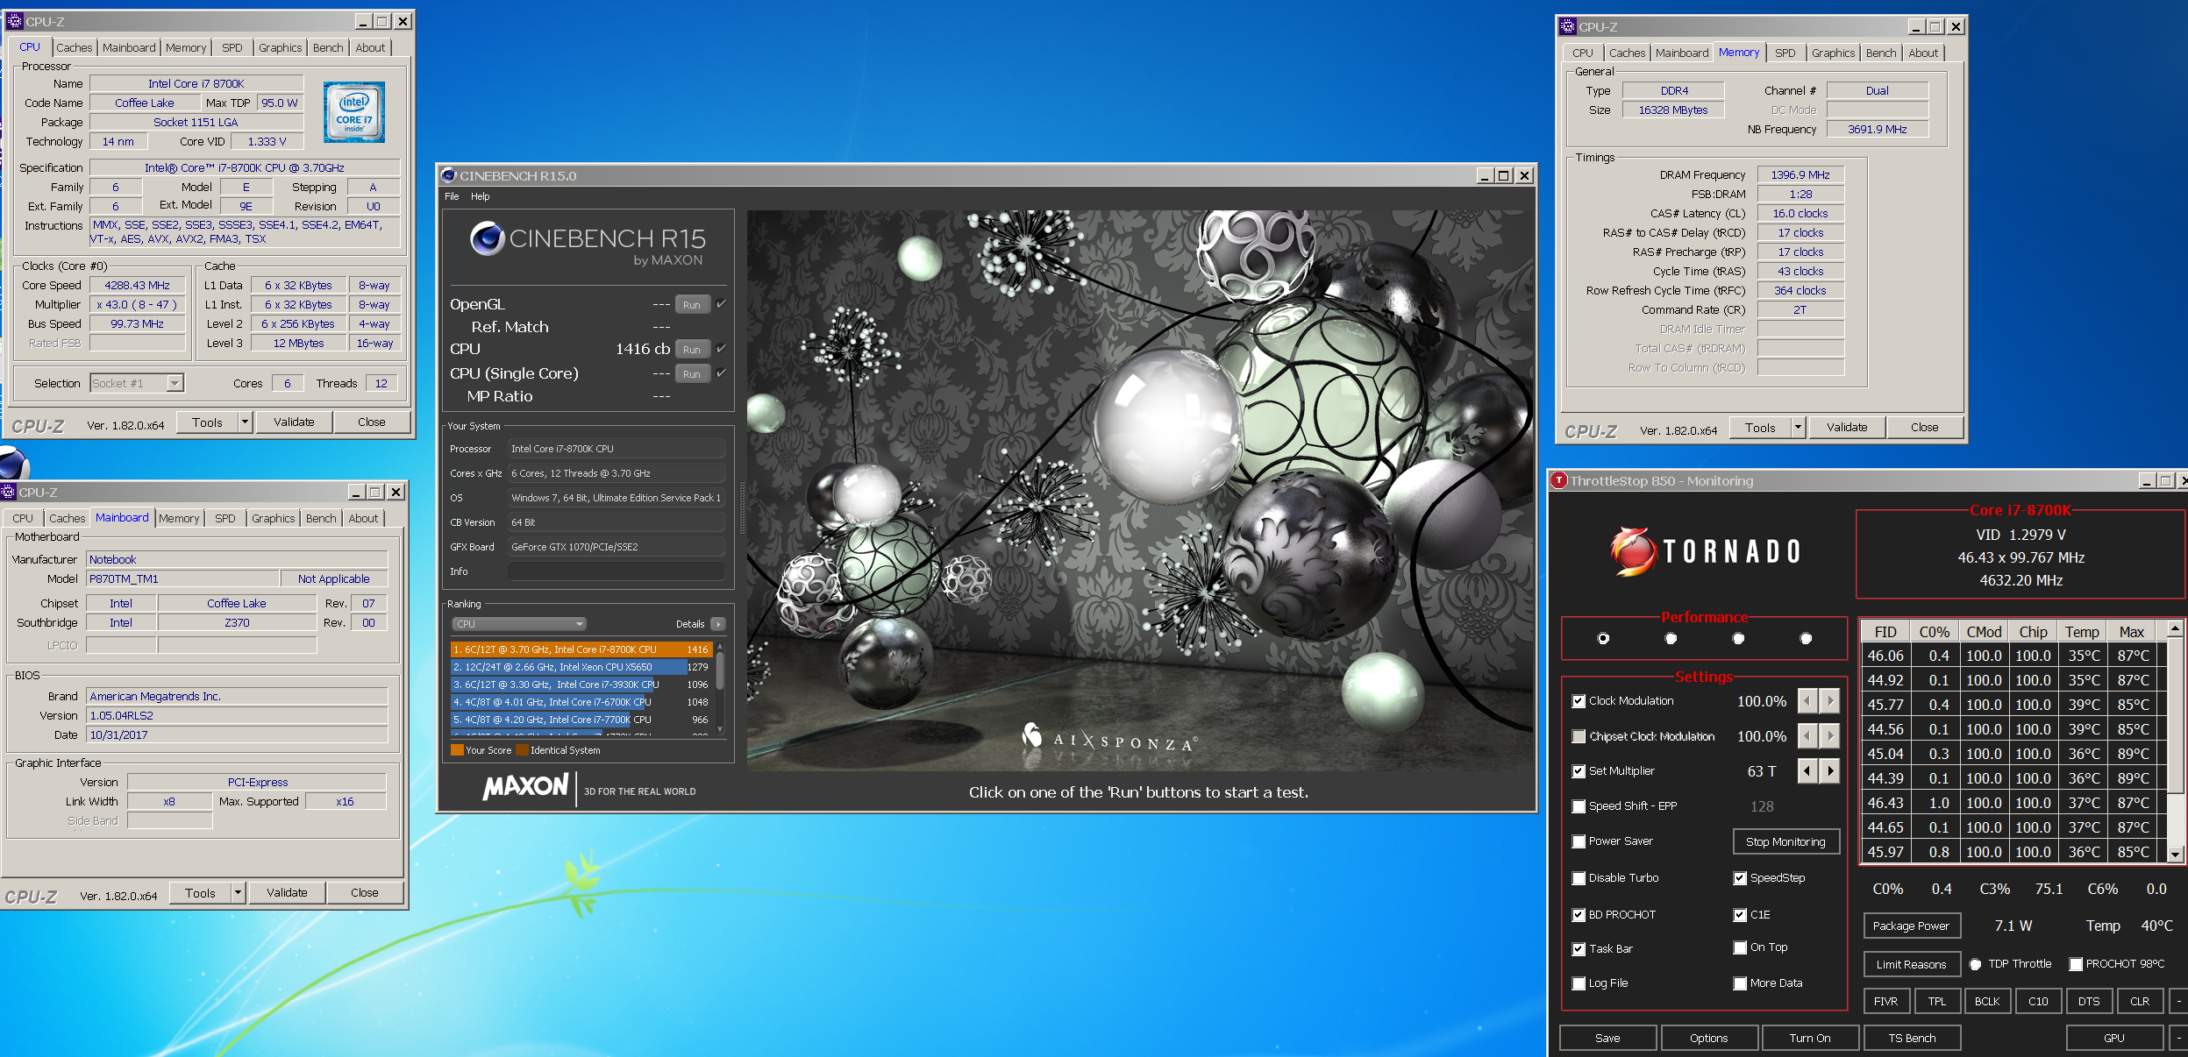
Task: Open the File menu in Cinebench
Action: [452, 196]
